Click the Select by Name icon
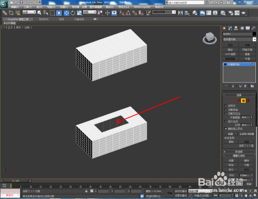The width and height of the screenshot is (258, 199). [x=46, y=13]
